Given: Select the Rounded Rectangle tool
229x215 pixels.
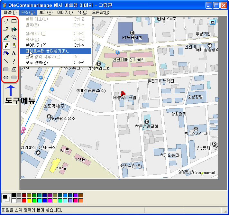Looking at the screenshot, I should coord(14,78).
